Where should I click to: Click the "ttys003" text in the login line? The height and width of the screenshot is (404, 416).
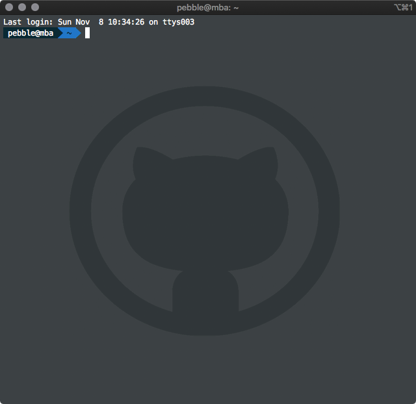179,22
